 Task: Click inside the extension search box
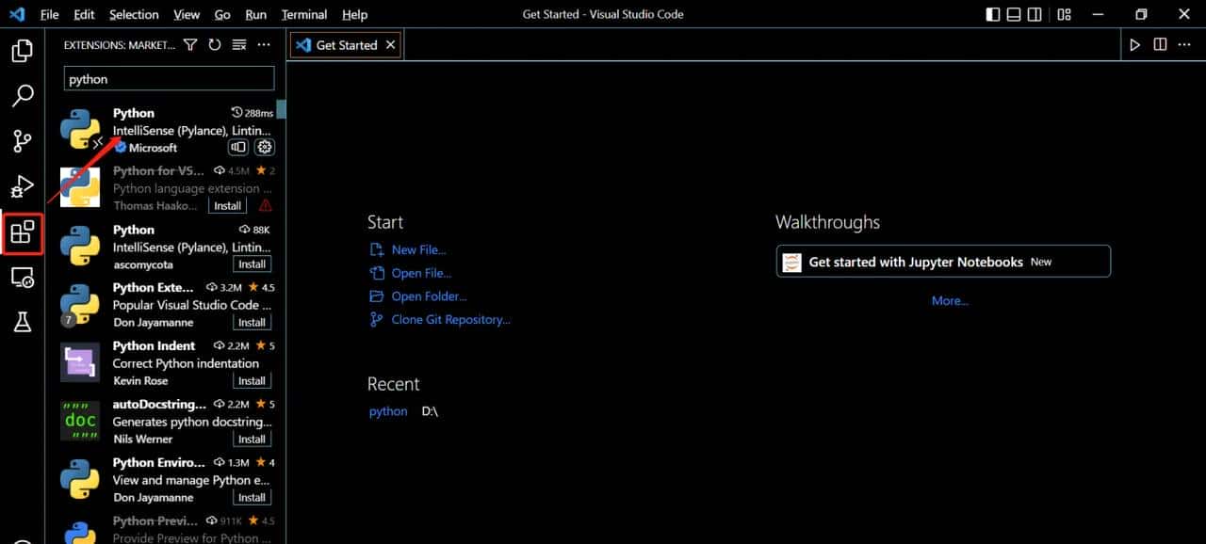[x=169, y=78]
